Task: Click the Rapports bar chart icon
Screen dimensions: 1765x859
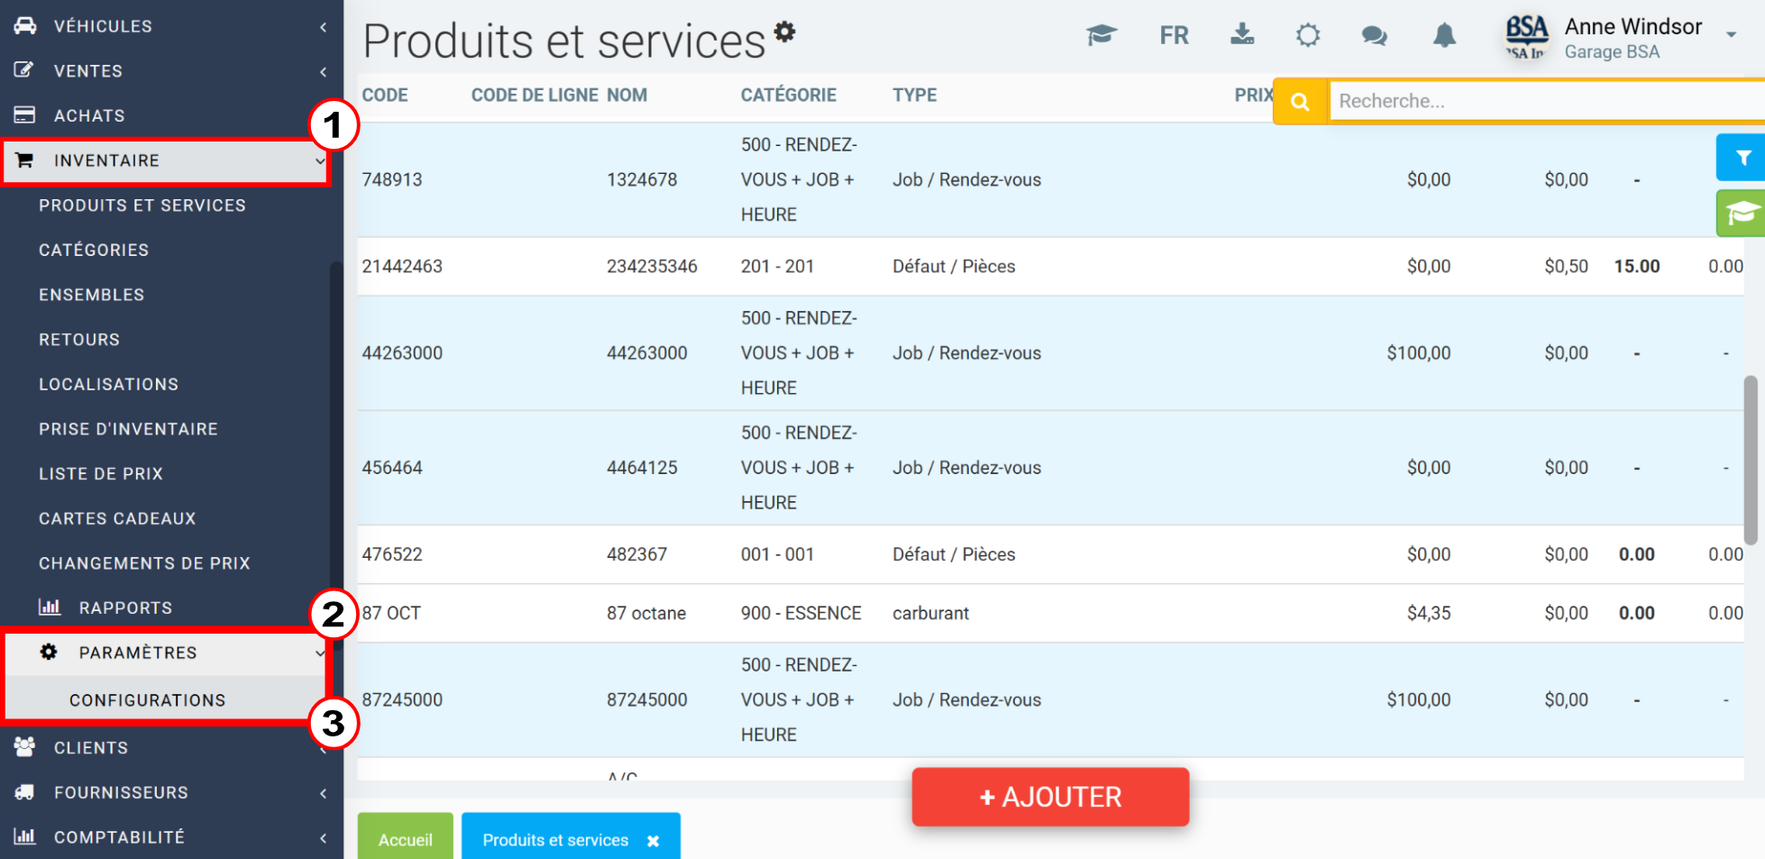Action: pyautogui.click(x=50, y=608)
